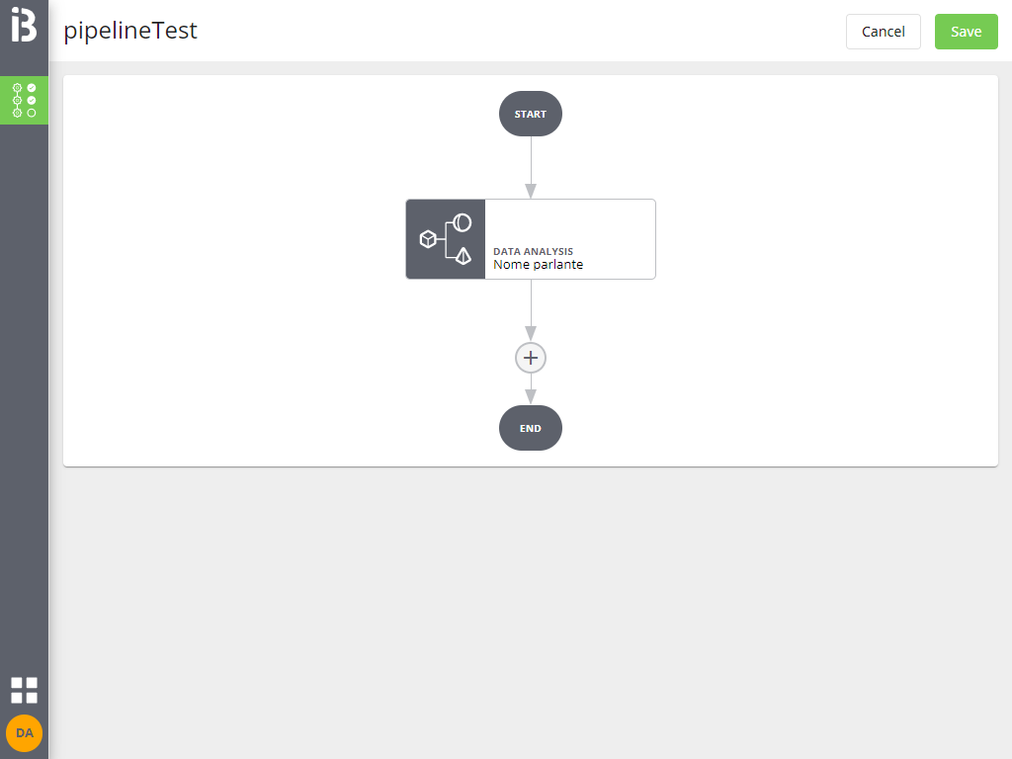Cancel editing the pipeline

coord(883,31)
